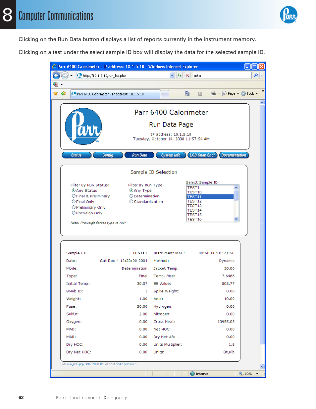Select the Parr 6400 Calorimeter browser tab
Screen dimensions: 316x409
click(x=115, y=94)
